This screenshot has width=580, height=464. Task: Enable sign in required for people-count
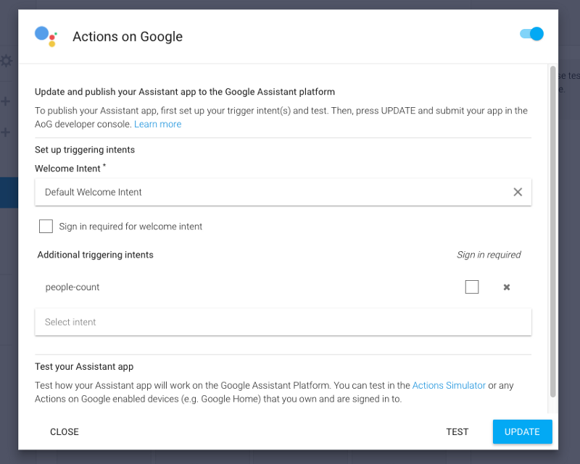(472, 287)
